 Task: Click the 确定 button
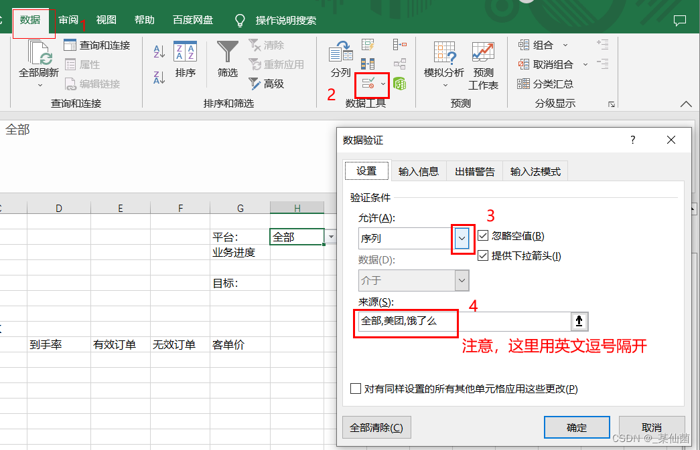point(577,428)
